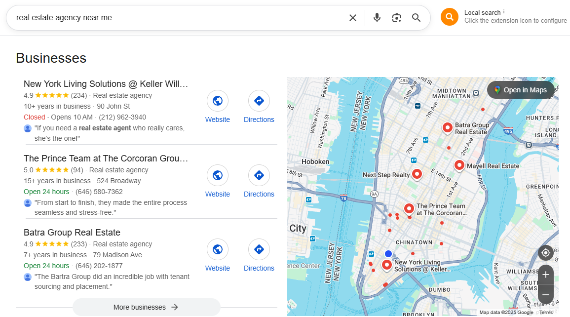Open New York Living Solutions listing title
This screenshot has height=317, width=570.
tap(106, 84)
